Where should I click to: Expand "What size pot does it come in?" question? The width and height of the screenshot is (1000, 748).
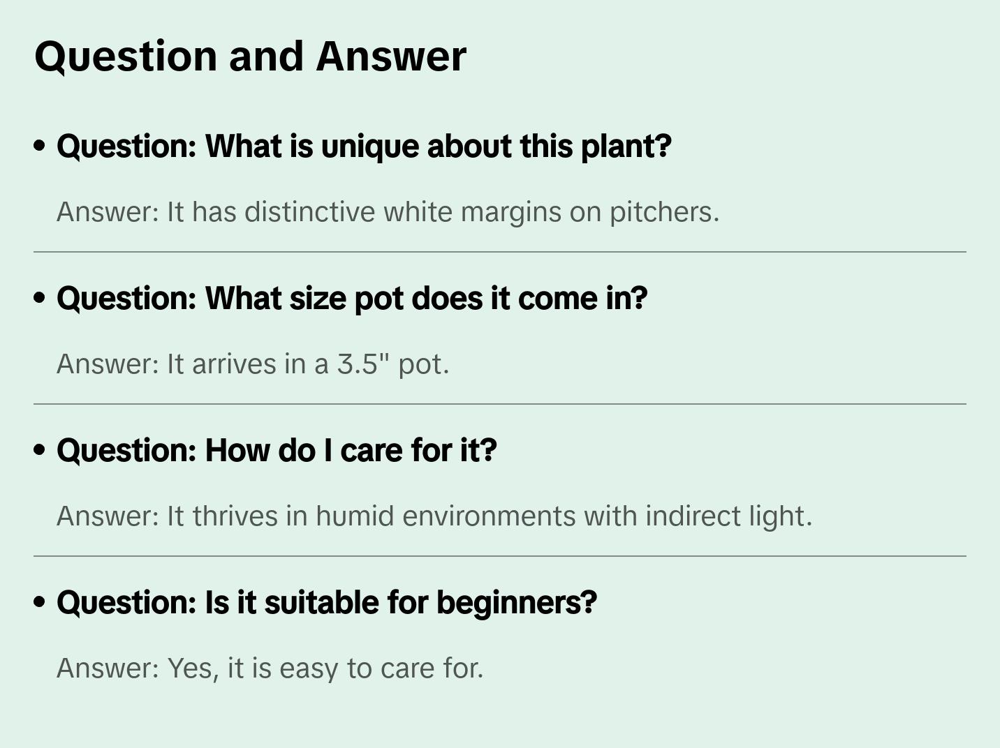coord(352,299)
